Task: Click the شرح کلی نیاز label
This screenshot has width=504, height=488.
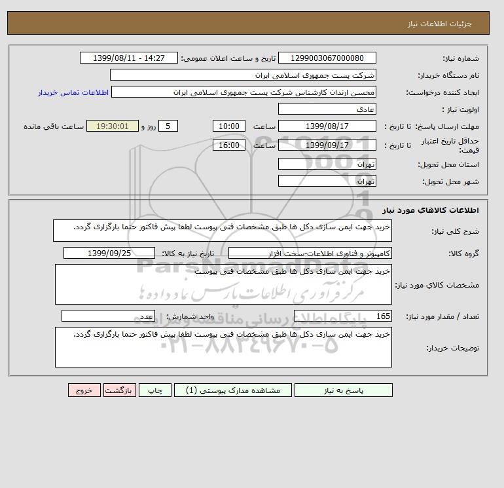Action: click(x=455, y=231)
